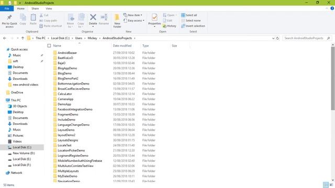Switch to the Home ribbon tab
Screen dimensions: 335x188
tap(21, 8)
